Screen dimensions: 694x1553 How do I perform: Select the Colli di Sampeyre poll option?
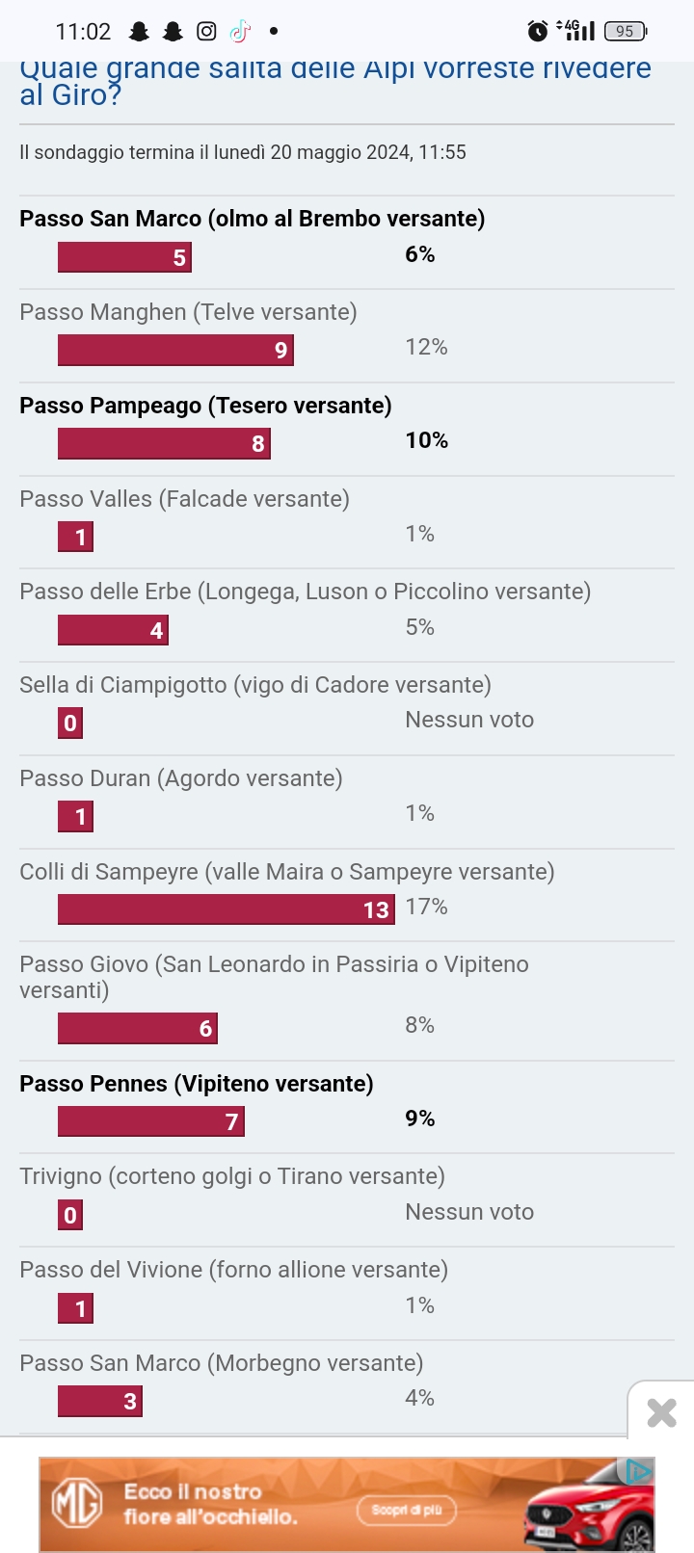click(x=286, y=872)
